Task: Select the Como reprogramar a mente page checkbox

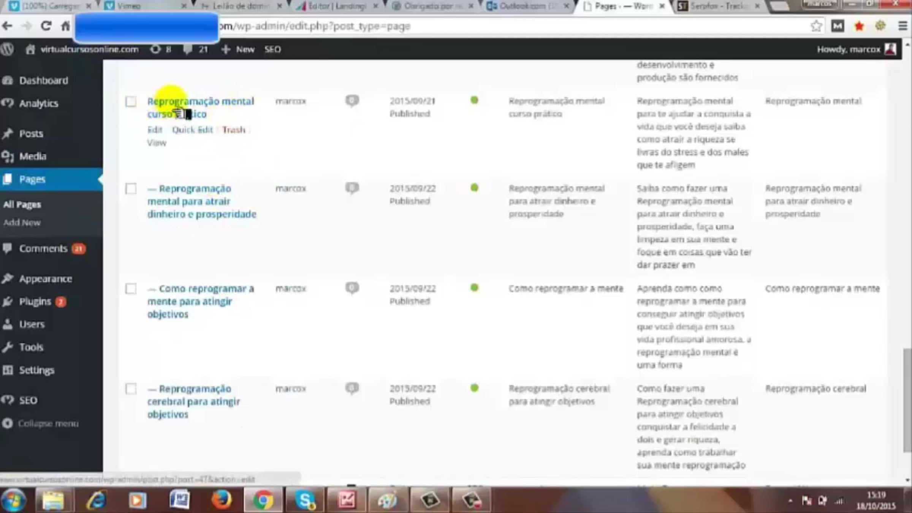Action: (131, 289)
